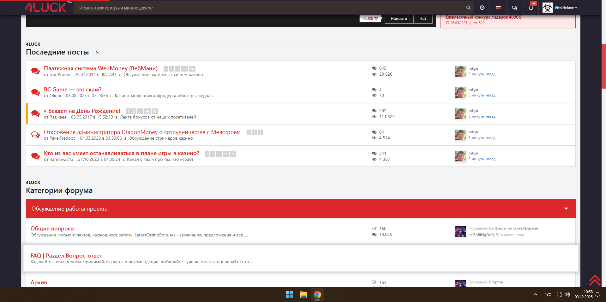Image resolution: width=606 pixels, height=302 pixels.
Task: Open the messages chat bubbles icon
Action: tap(514, 8)
